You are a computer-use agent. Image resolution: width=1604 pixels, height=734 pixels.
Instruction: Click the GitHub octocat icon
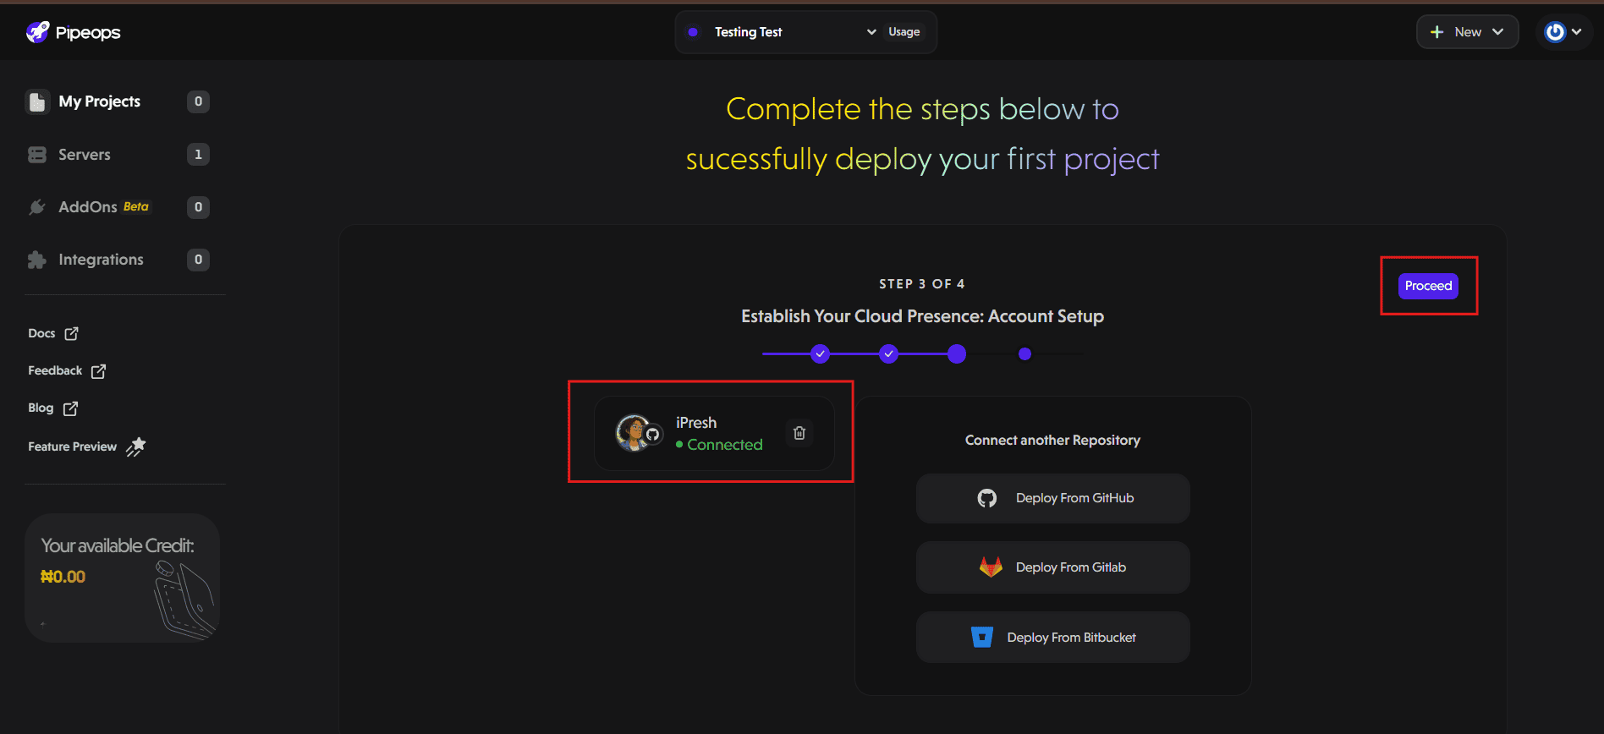pyautogui.click(x=987, y=498)
